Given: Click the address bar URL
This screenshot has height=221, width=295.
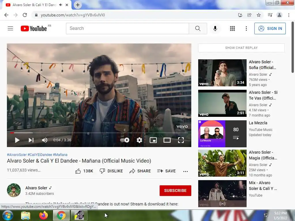Looking at the screenshot, I should (73, 15).
